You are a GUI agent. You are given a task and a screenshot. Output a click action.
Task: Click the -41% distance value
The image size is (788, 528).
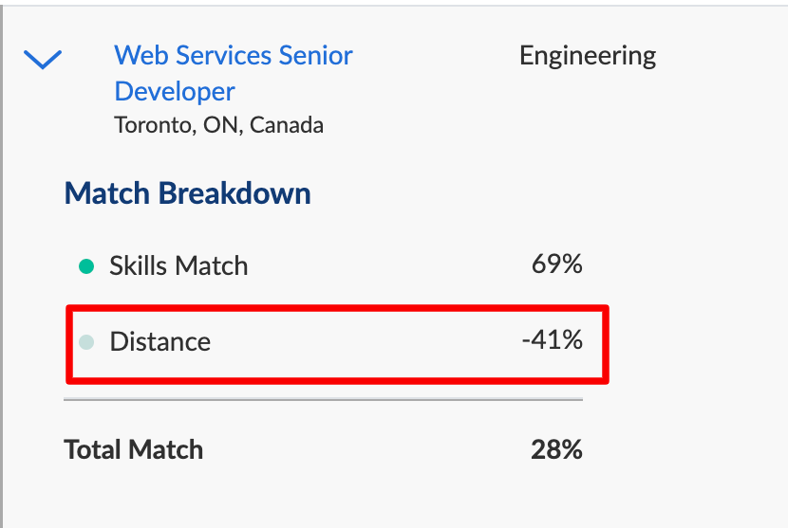pos(553,339)
